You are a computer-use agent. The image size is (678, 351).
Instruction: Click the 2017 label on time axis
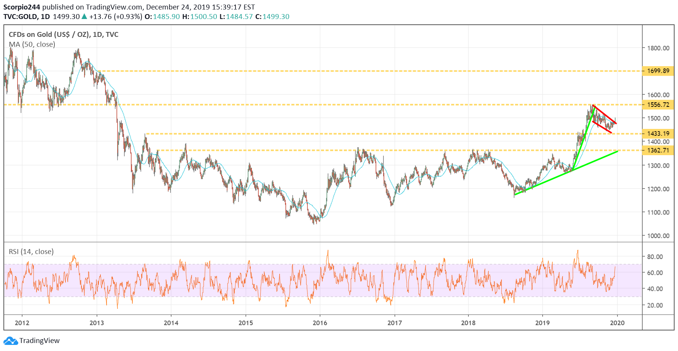tap(395, 323)
